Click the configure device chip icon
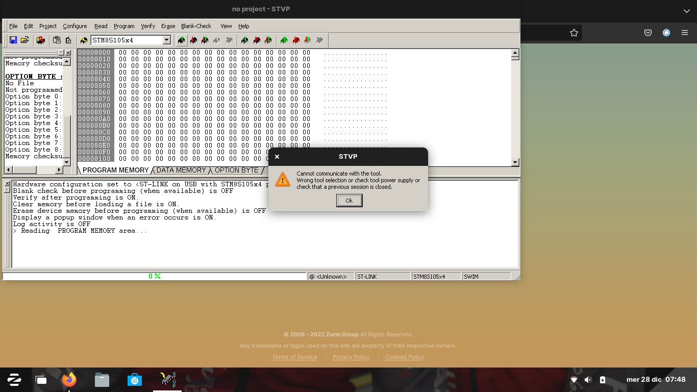This screenshot has width=697, height=392. click(84, 40)
